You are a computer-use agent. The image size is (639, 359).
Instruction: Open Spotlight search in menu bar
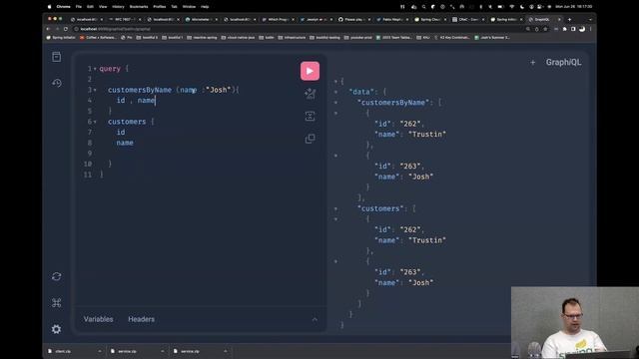tap(423, 7)
